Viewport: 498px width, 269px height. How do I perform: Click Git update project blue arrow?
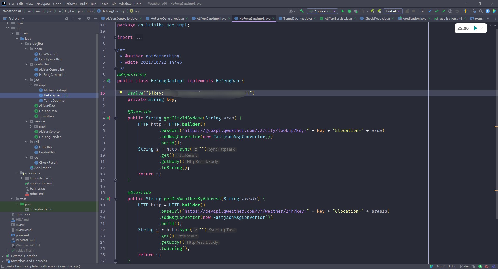(x=430, y=11)
